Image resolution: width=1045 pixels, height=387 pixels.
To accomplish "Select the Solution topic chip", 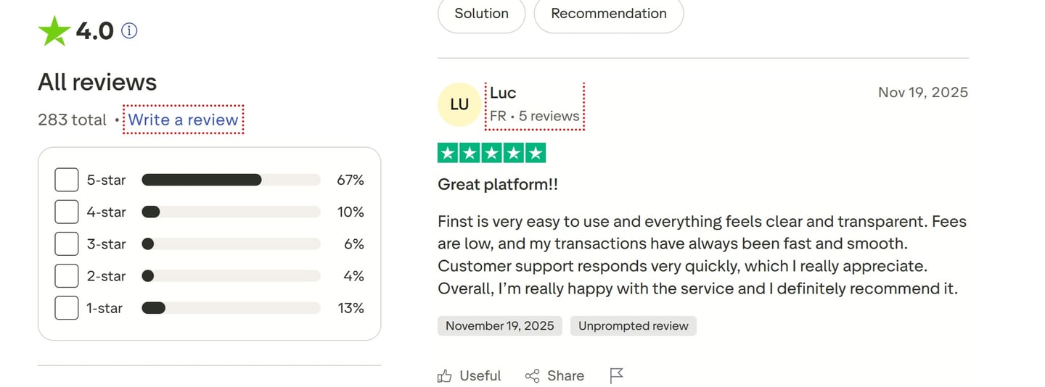I will [x=481, y=14].
